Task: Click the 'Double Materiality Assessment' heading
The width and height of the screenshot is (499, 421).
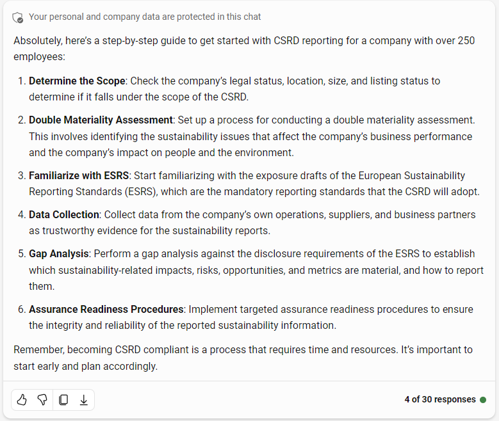Action: coord(101,120)
